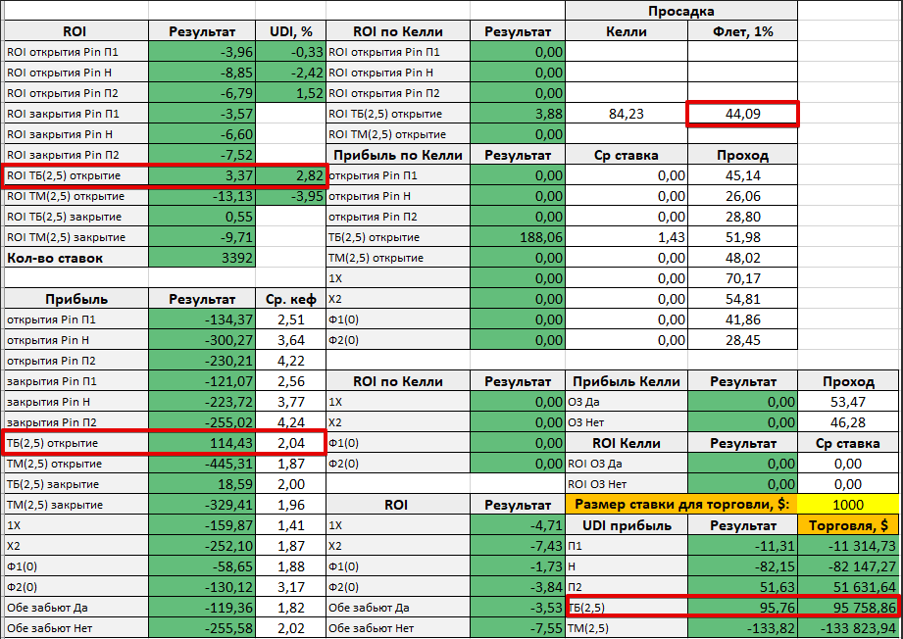Screen dimensions: 903x639
Task: Select the ROI result cell -4,71 for 1X
Action: tap(517, 525)
